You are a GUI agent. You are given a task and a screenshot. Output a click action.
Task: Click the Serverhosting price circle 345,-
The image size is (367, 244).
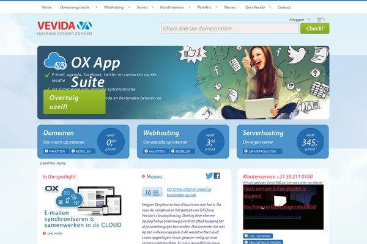coord(310,142)
